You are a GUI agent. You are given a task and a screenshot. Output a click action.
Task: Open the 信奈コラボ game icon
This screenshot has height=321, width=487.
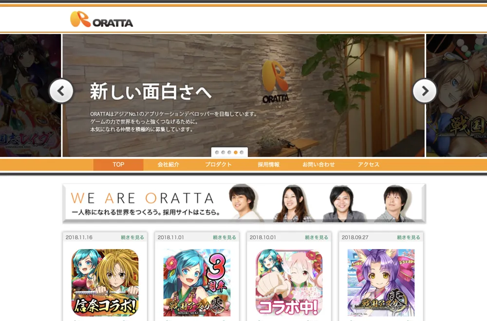[x=105, y=283]
